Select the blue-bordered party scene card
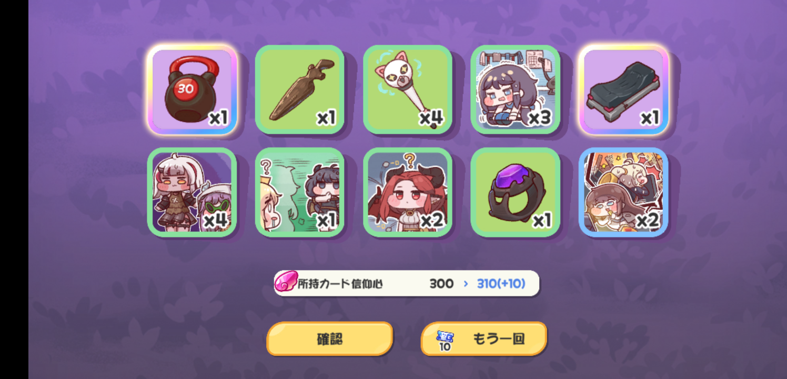The width and height of the screenshot is (787, 379). tap(623, 192)
